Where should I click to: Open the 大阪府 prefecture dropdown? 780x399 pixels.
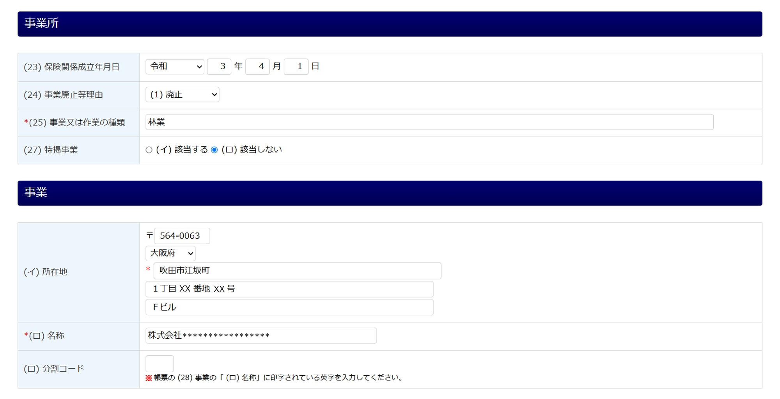pos(170,253)
